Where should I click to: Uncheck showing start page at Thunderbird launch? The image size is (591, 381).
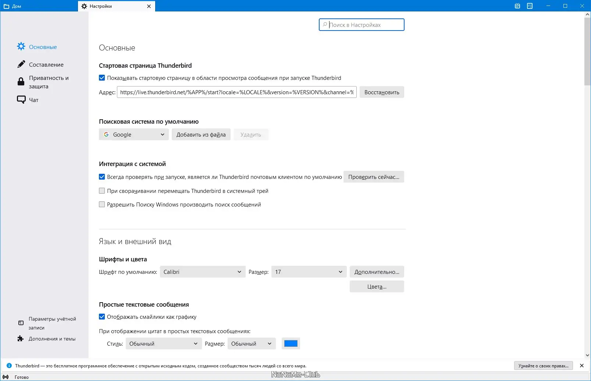[102, 78]
